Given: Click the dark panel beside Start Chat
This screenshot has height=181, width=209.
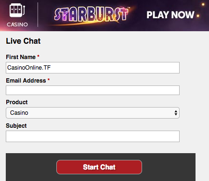Looking at the screenshot, I should [x=169, y=167].
